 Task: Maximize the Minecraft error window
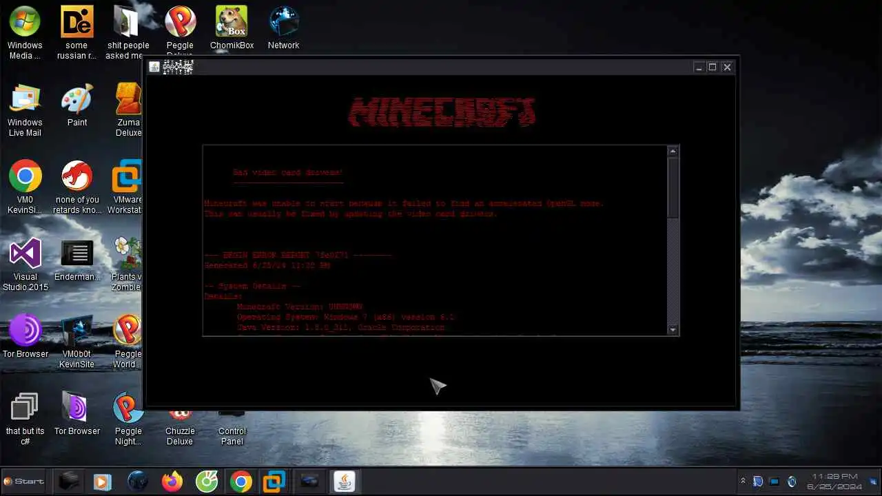[x=712, y=67]
